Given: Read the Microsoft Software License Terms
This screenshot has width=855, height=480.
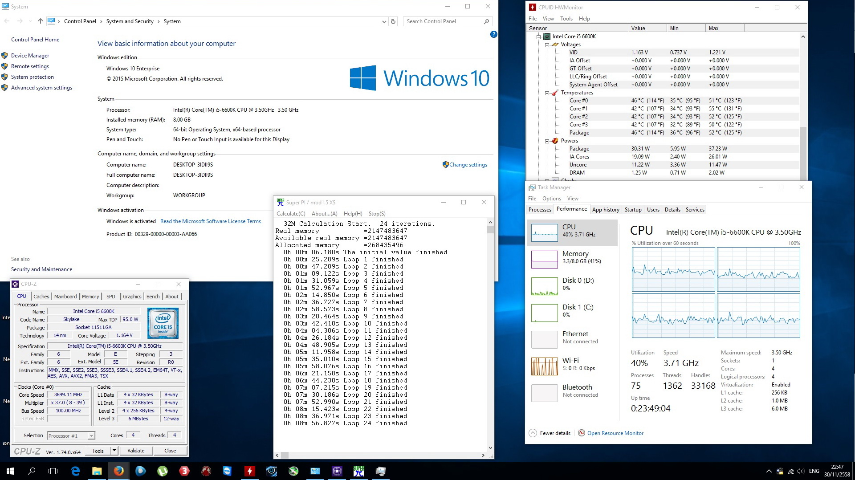Looking at the screenshot, I should point(211,221).
